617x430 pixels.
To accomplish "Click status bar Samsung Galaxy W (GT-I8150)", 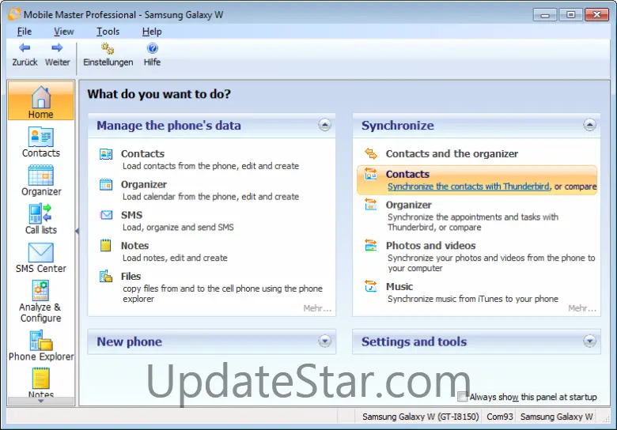I will [420, 417].
